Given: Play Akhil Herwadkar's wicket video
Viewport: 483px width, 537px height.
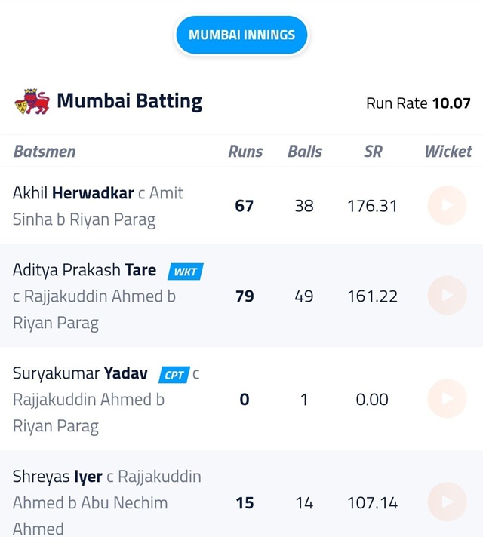Looking at the screenshot, I should [x=447, y=205].
